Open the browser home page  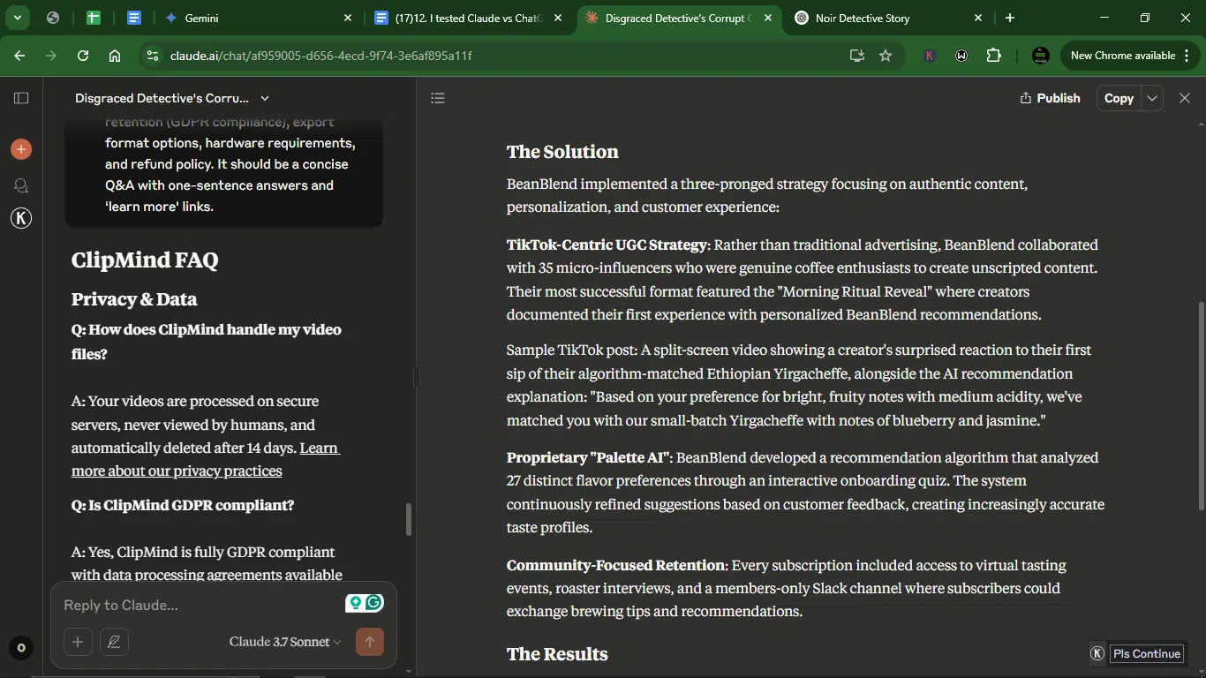(115, 56)
